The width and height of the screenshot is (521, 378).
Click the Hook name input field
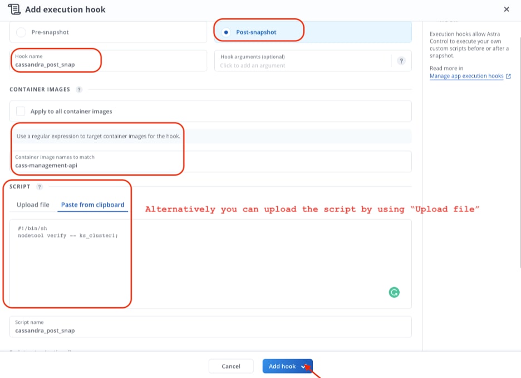56,65
